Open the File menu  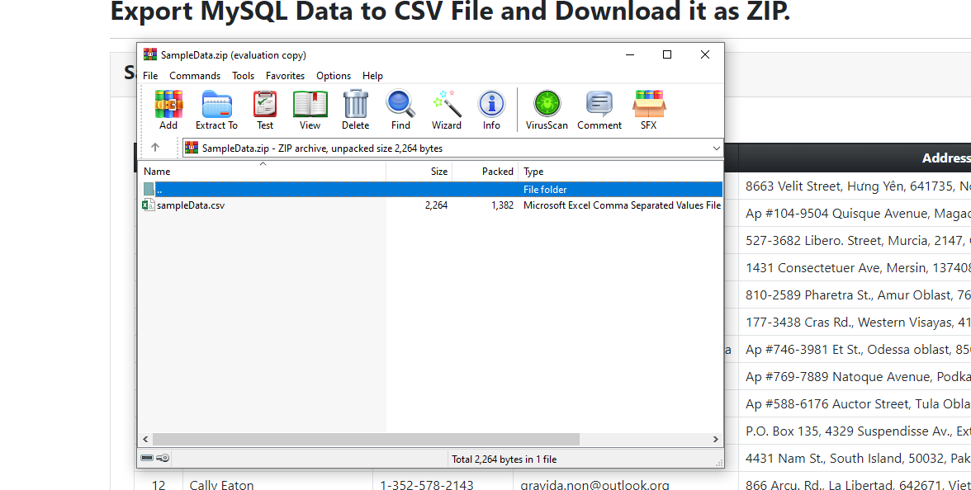click(150, 76)
